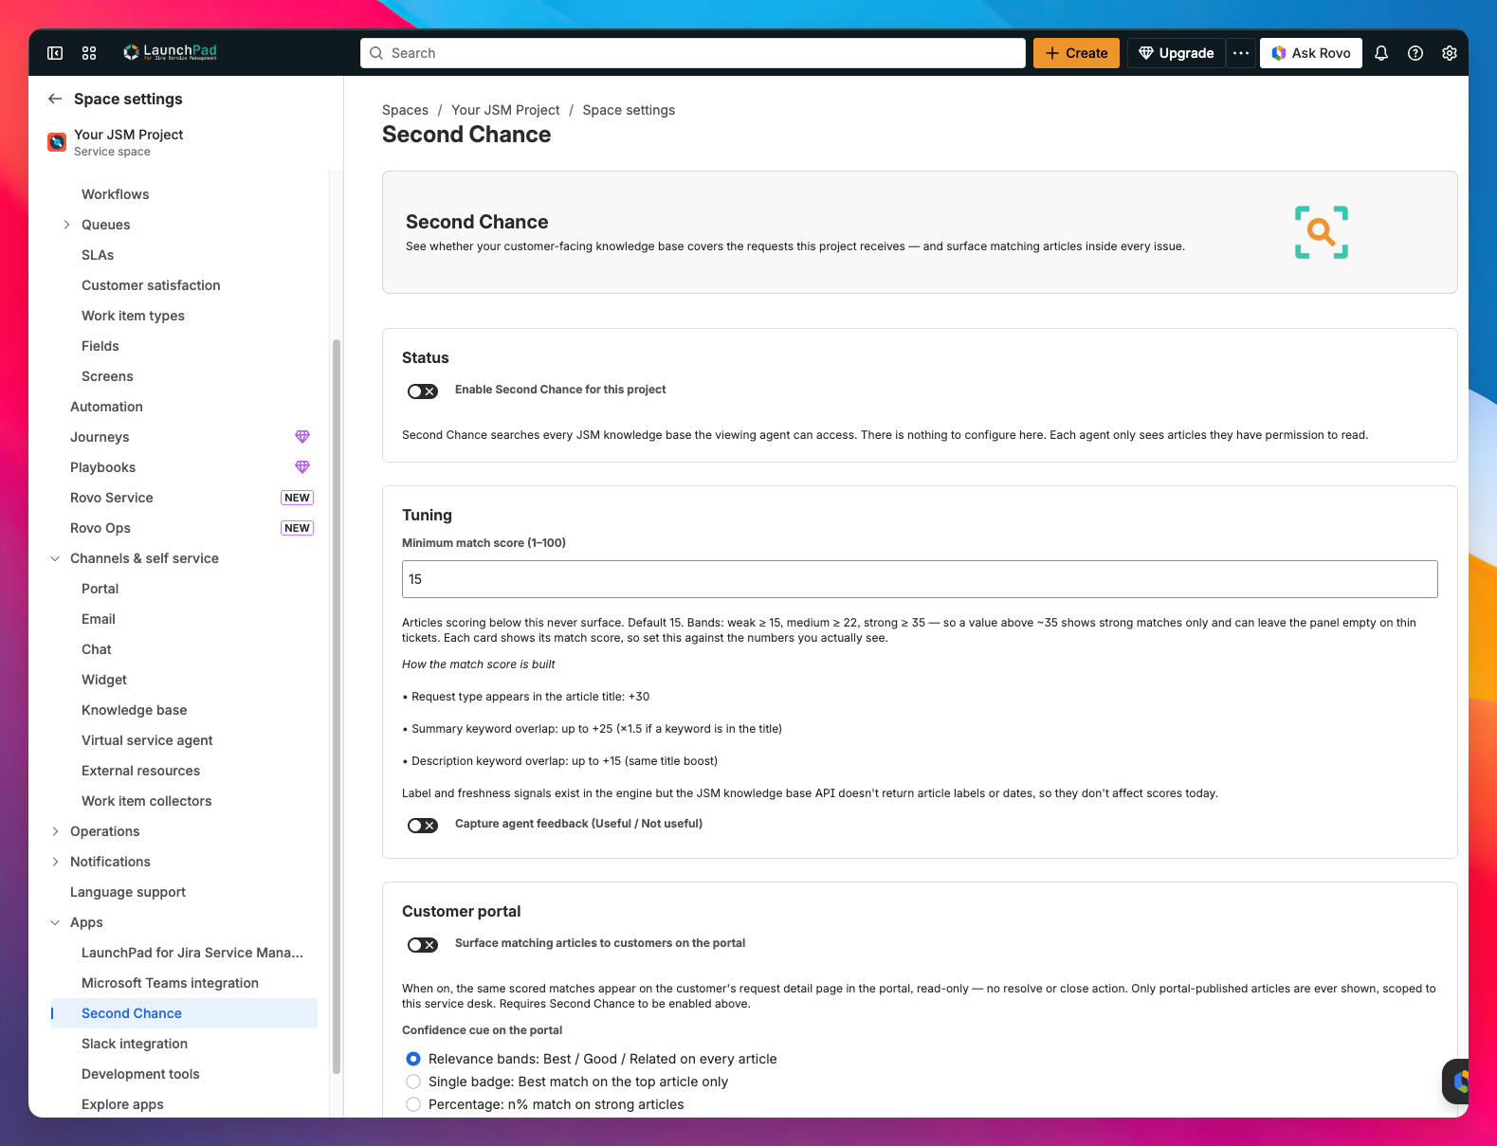This screenshot has height=1146, width=1497.
Task: Go back using the Space settings arrow
Action: (55, 99)
